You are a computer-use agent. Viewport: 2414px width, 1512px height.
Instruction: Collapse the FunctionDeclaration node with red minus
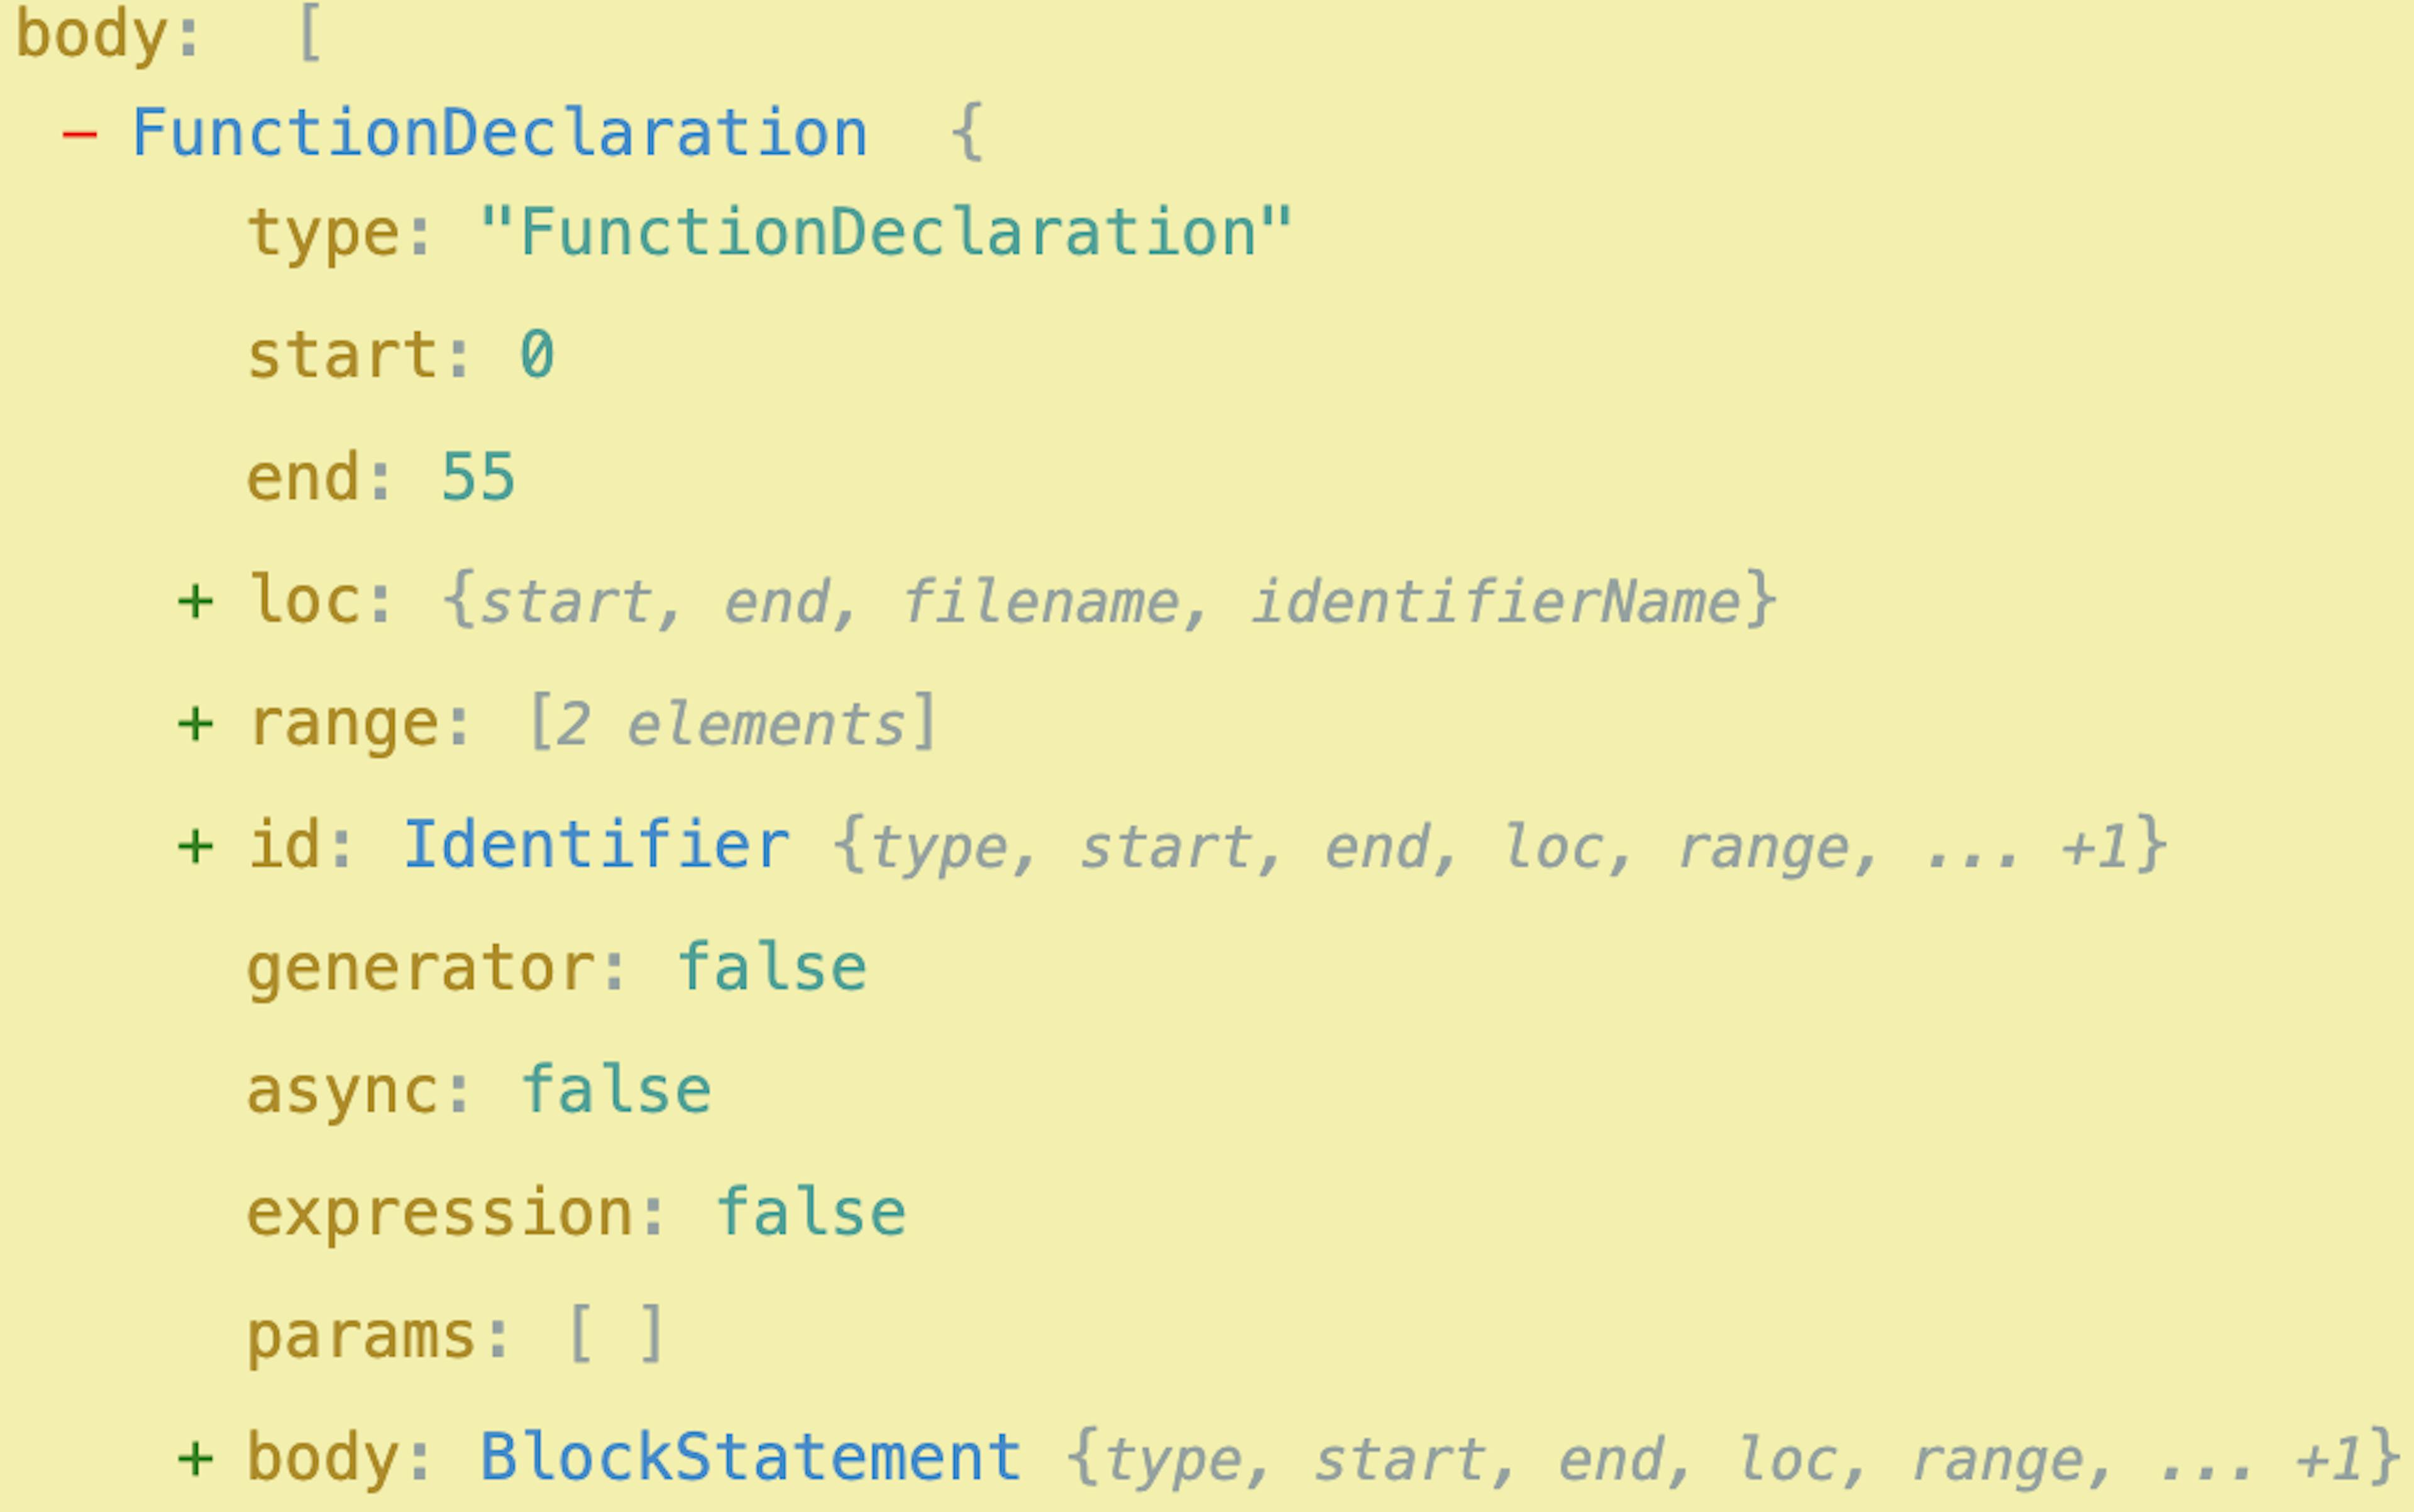[x=79, y=135]
